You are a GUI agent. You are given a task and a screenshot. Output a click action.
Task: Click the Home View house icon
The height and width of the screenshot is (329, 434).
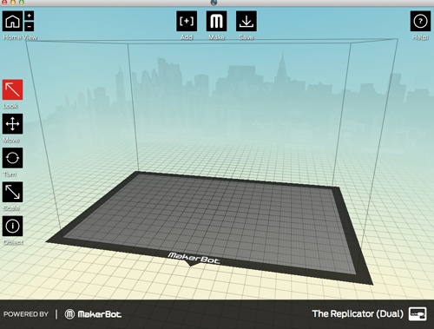pyautogui.click(x=12, y=21)
